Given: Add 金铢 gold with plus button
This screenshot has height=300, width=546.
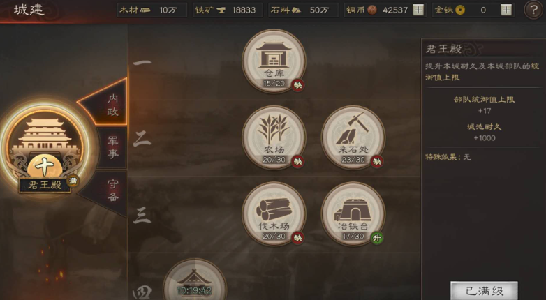Looking at the screenshot, I should (x=506, y=10).
